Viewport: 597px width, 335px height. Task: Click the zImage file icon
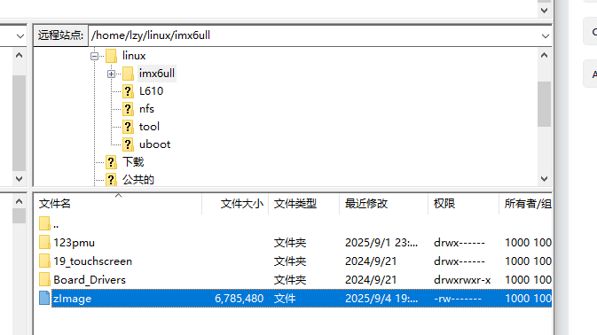44,298
